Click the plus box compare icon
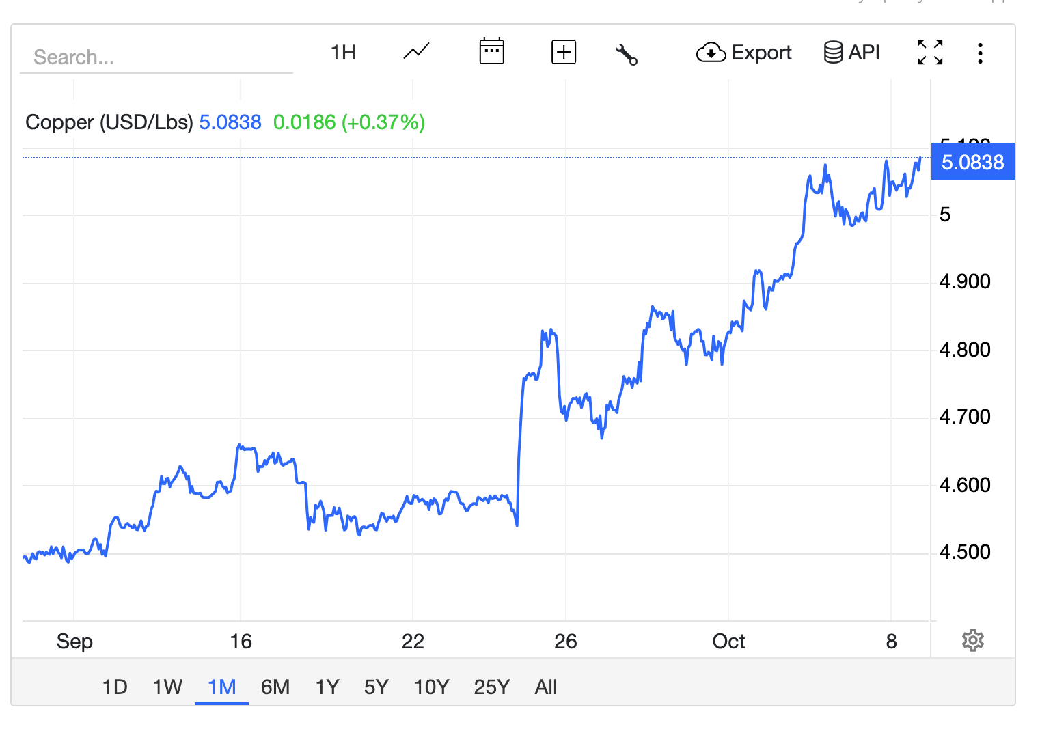 [563, 52]
